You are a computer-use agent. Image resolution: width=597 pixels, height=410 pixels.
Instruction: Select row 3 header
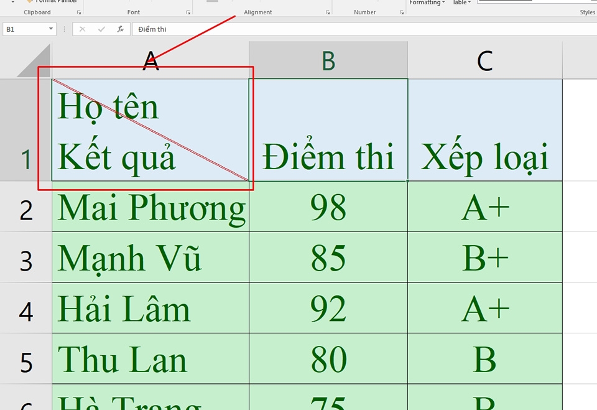point(25,257)
